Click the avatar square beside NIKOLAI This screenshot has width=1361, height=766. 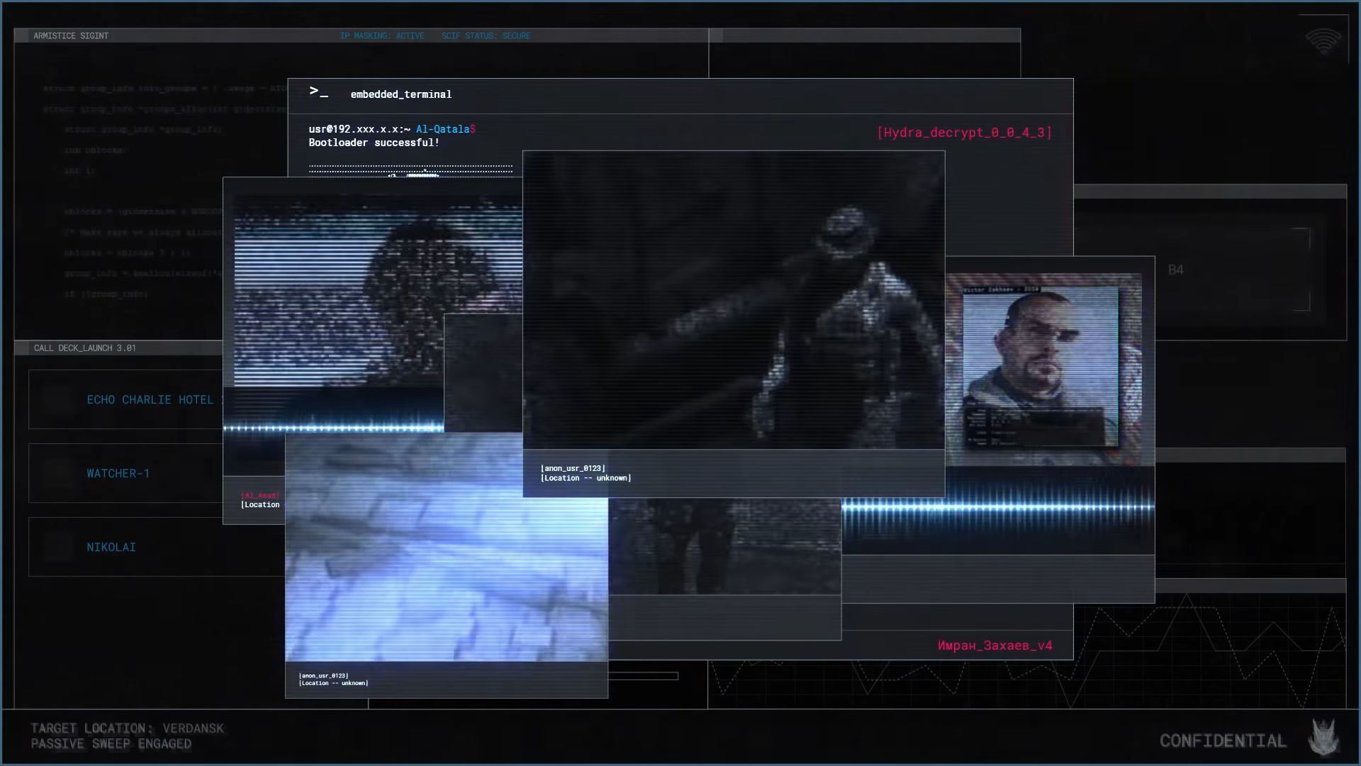pyautogui.click(x=60, y=547)
